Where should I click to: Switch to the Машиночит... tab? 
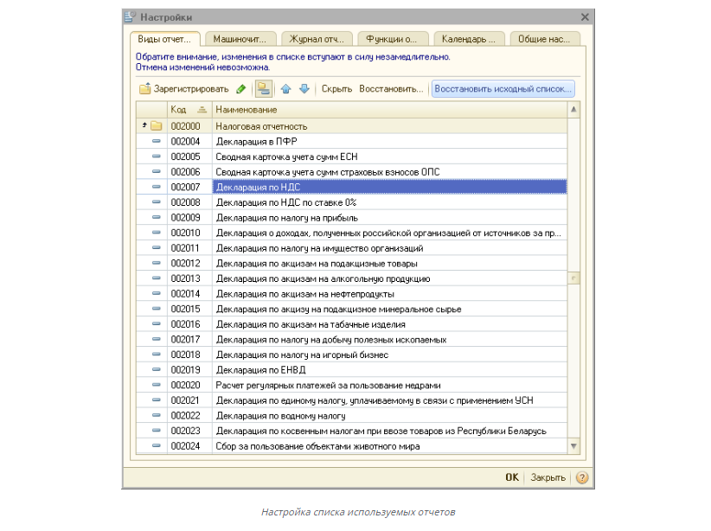241,39
